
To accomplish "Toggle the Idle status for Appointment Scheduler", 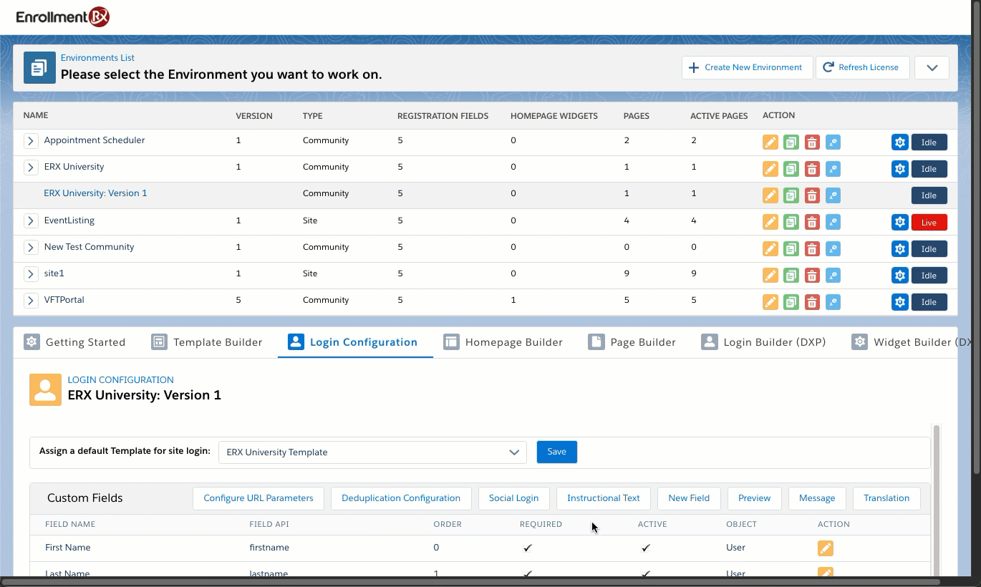I will click(x=929, y=142).
